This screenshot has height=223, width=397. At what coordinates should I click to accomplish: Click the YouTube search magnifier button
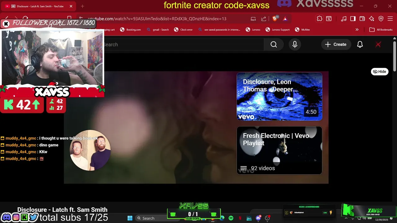[274, 44]
